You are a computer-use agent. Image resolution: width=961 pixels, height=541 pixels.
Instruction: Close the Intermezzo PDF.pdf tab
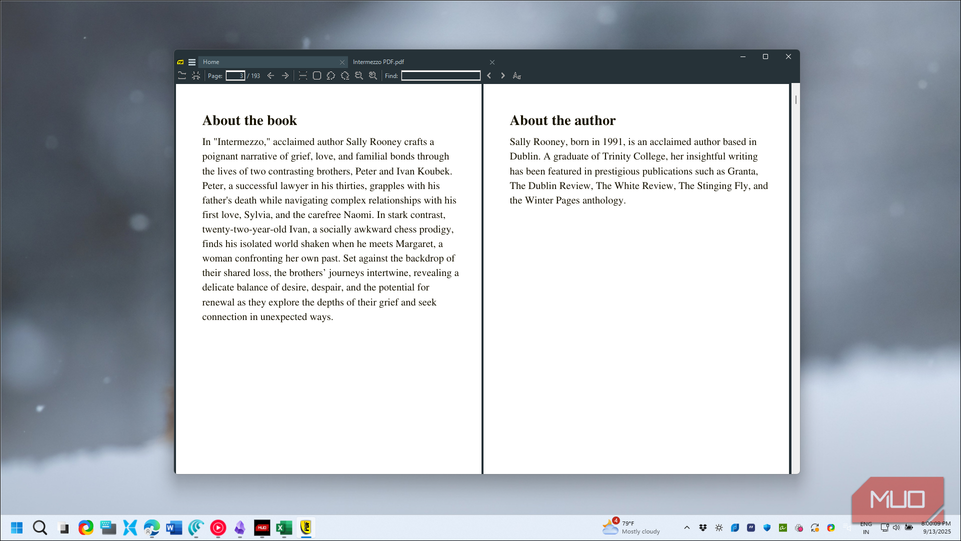coord(492,62)
